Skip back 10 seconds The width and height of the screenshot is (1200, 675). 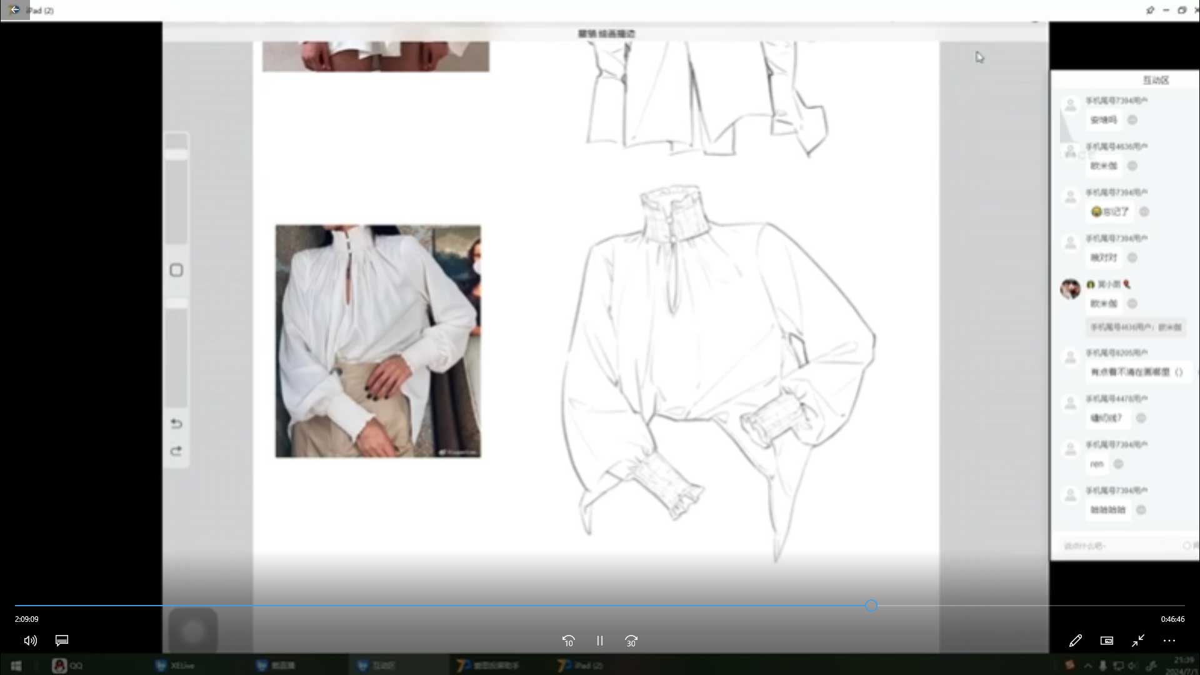tap(568, 641)
